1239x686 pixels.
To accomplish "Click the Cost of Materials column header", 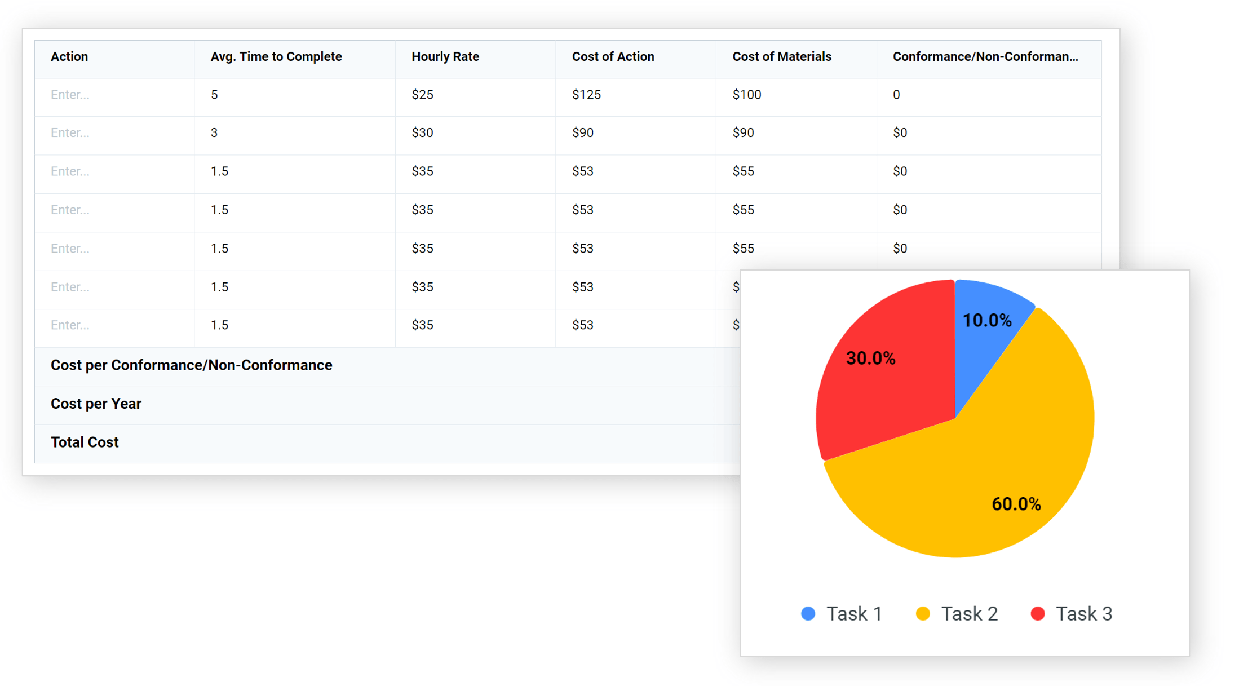I will [x=782, y=56].
